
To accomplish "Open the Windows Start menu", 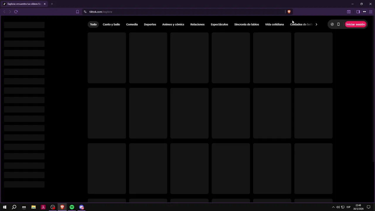I will click(x=5, y=207).
